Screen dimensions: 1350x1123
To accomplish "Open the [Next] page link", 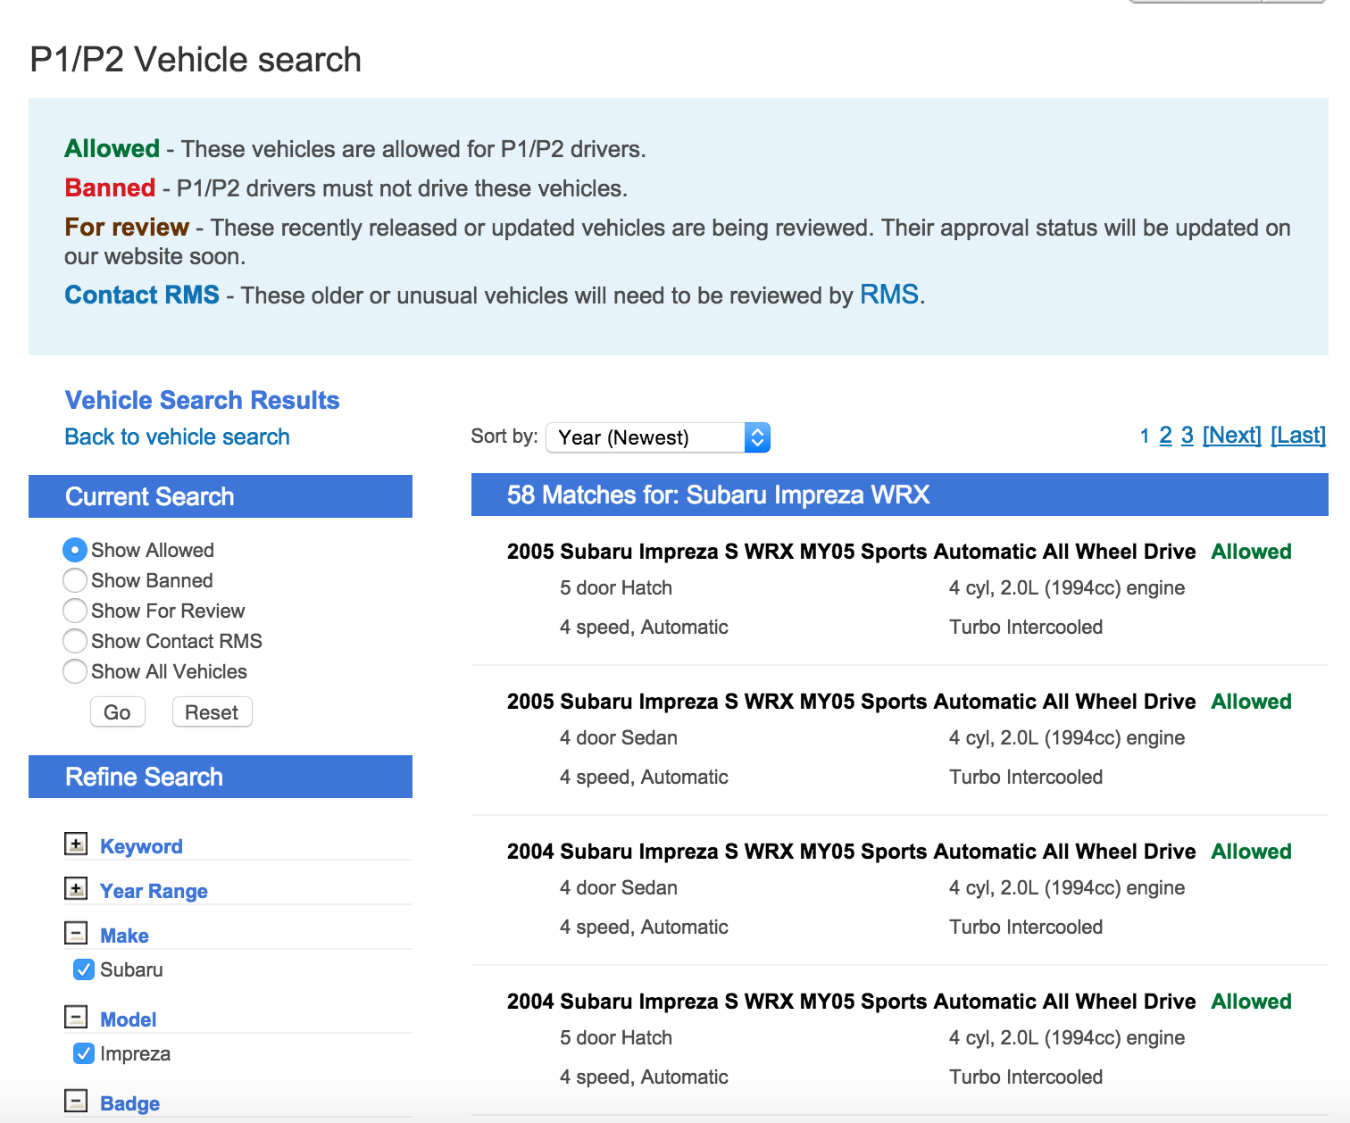I will pos(1231,436).
